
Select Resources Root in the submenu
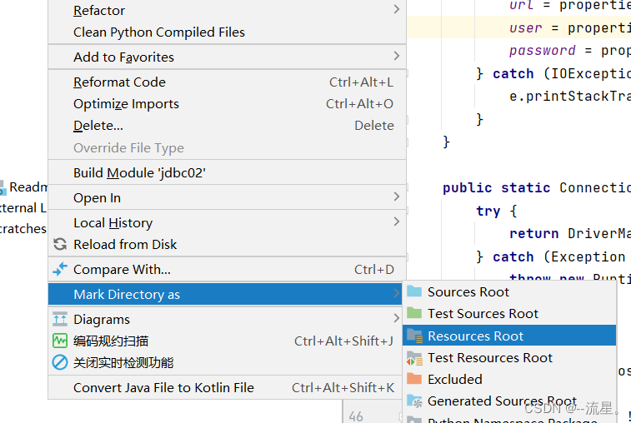point(475,336)
